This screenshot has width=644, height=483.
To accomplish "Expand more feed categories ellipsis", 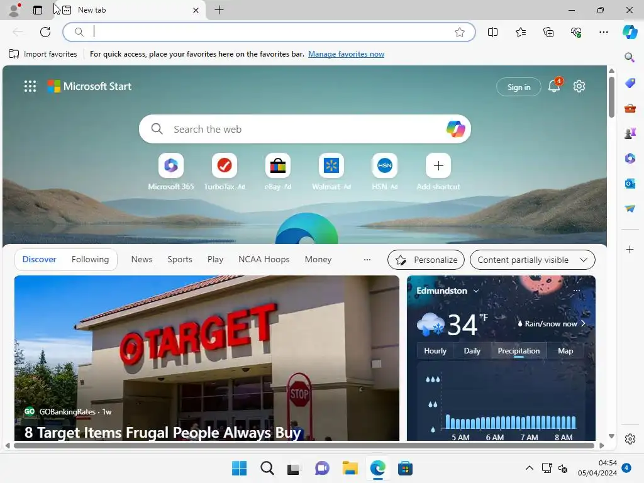I will pyautogui.click(x=367, y=260).
